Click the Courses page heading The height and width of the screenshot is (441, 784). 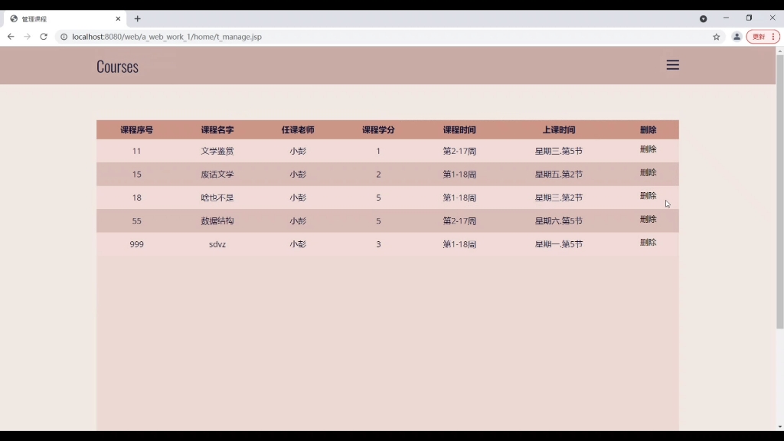pos(116,66)
